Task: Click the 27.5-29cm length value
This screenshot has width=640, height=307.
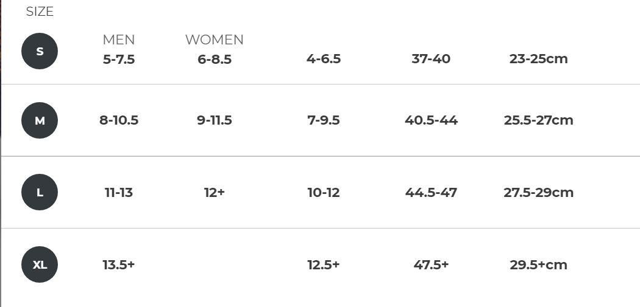Action: click(x=538, y=192)
